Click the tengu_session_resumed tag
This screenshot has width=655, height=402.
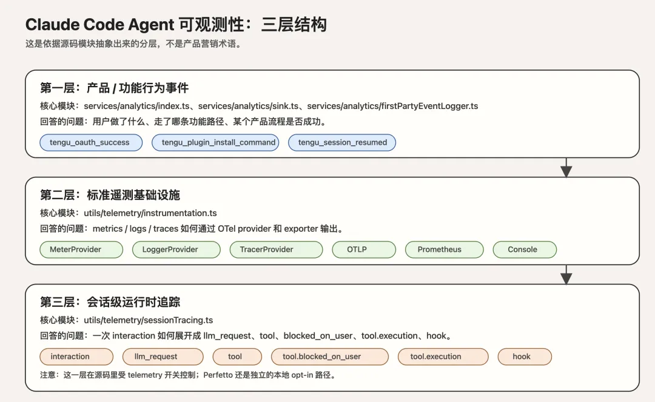tap(341, 142)
